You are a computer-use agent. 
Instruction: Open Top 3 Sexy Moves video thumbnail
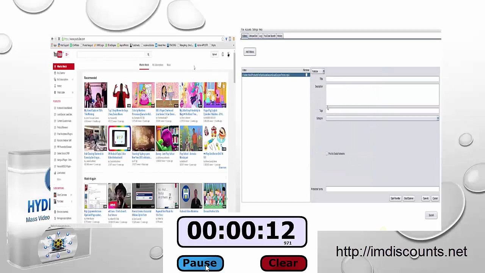pyautogui.click(x=119, y=95)
